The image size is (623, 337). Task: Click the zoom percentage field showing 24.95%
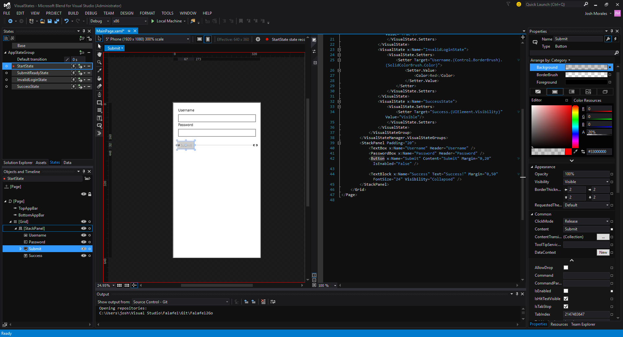click(x=104, y=285)
